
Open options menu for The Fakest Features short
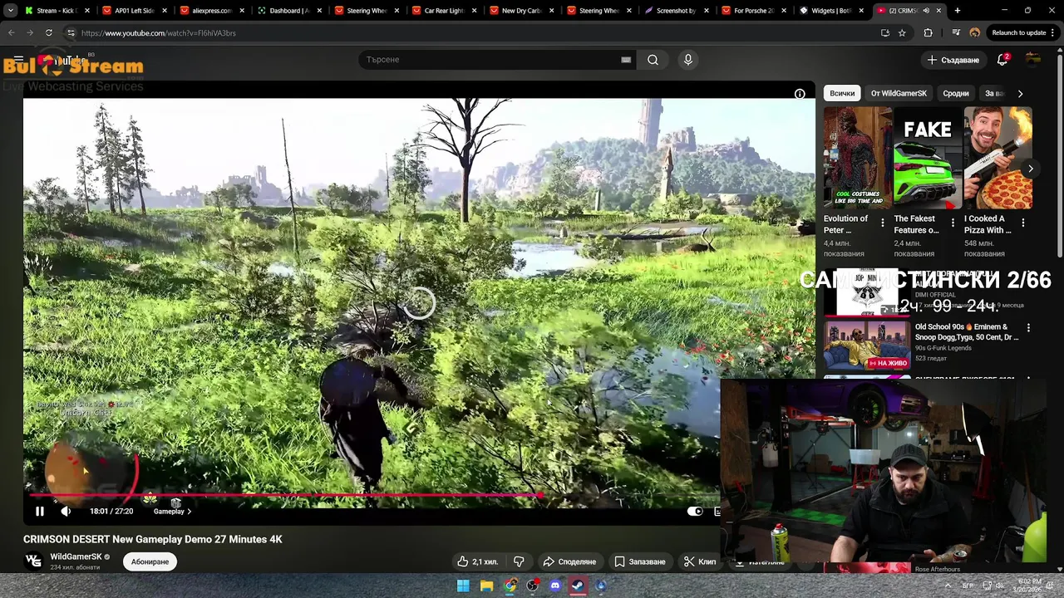[953, 223]
